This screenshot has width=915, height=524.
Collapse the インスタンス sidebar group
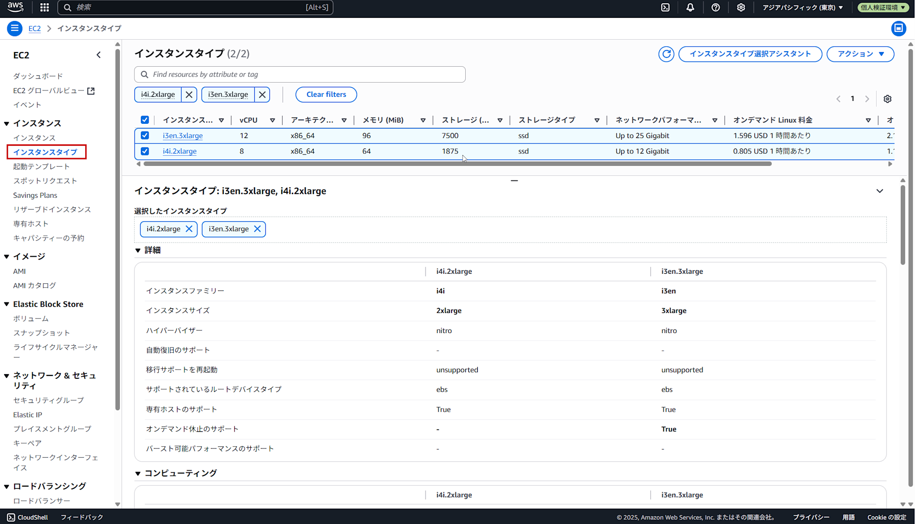tap(7, 123)
